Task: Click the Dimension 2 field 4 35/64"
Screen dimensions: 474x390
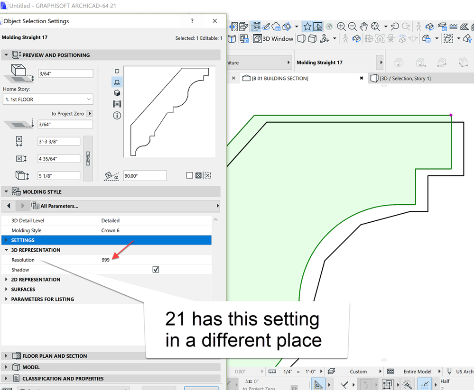Action: point(59,158)
